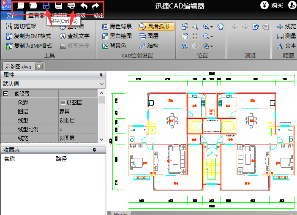Click the Open folder icon

tap(33, 6)
